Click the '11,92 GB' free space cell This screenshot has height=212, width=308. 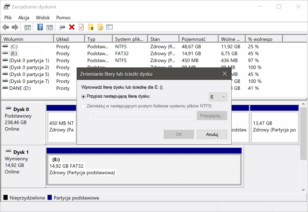[x=231, y=47]
